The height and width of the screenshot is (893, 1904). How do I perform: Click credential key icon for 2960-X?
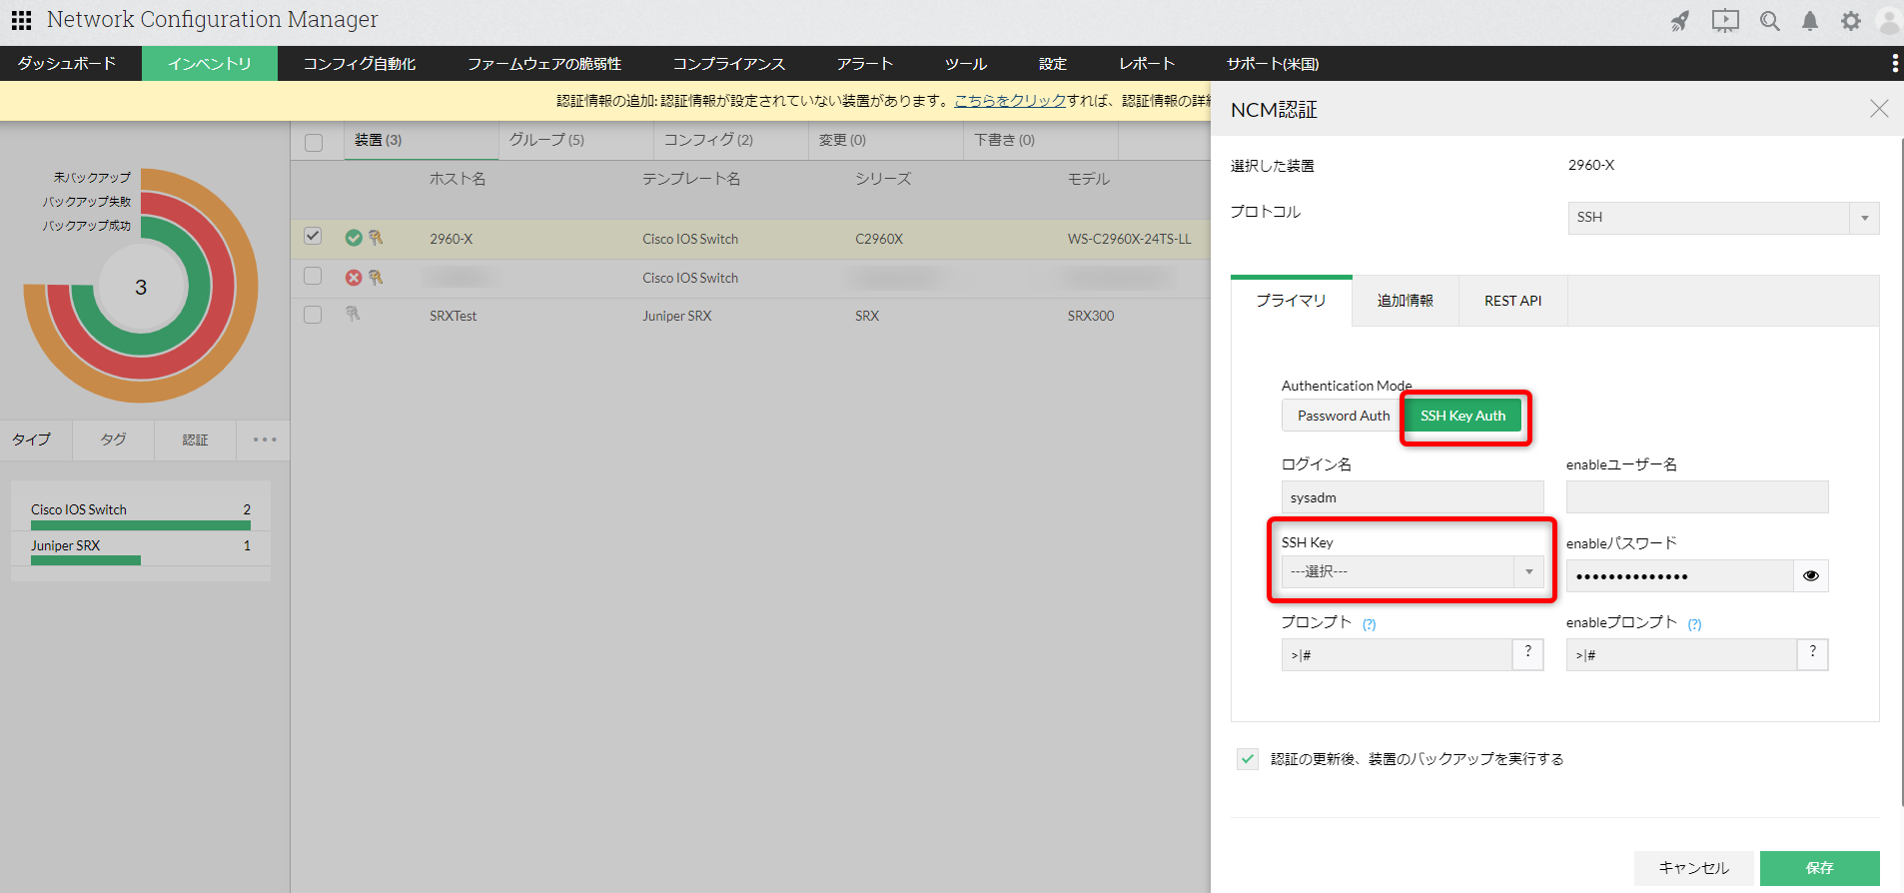point(376,238)
